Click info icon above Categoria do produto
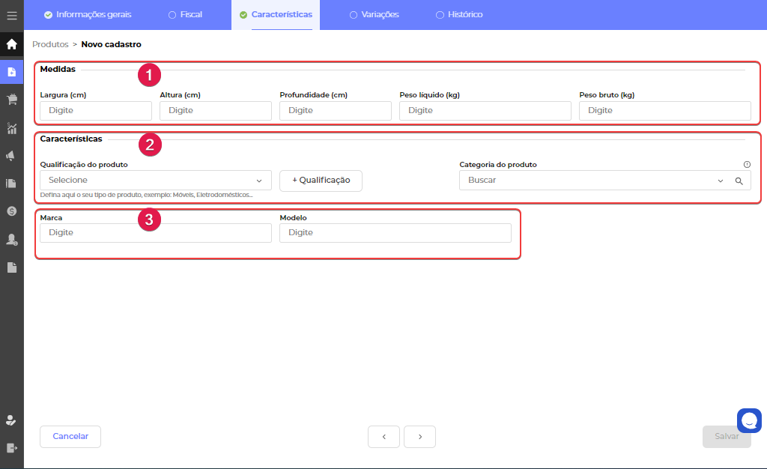Viewport: 767px width, 469px height. [747, 165]
